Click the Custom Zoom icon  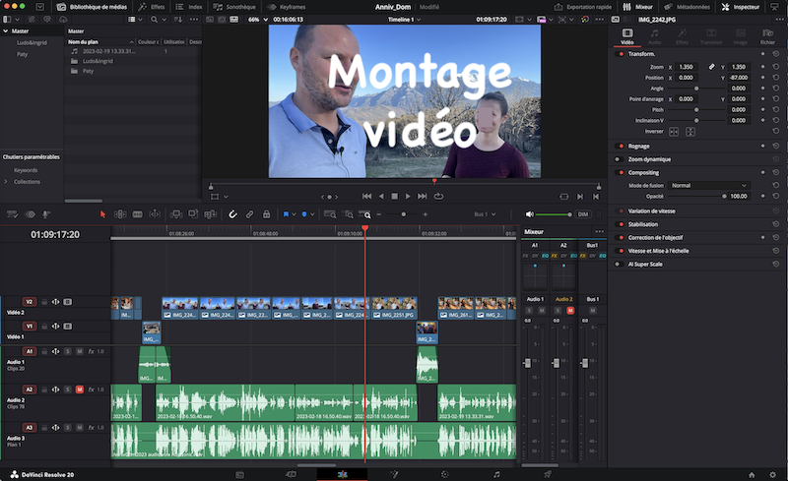click(364, 214)
